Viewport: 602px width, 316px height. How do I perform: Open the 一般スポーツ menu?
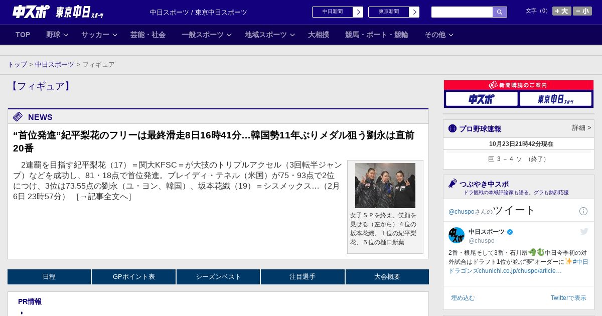[x=203, y=35]
